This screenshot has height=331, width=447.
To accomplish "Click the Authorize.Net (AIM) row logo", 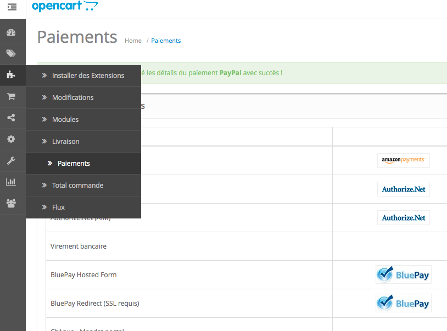I will click(x=404, y=217).
